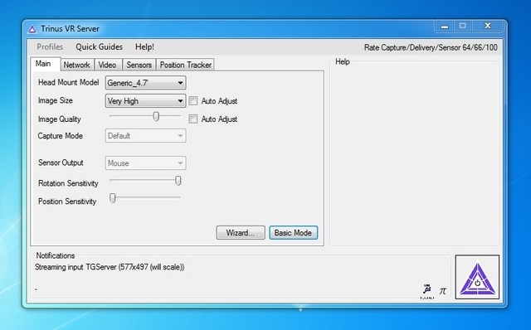Open the Capture Mode dropdown
The height and width of the screenshot is (330, 531).
[x=146, y=136]
